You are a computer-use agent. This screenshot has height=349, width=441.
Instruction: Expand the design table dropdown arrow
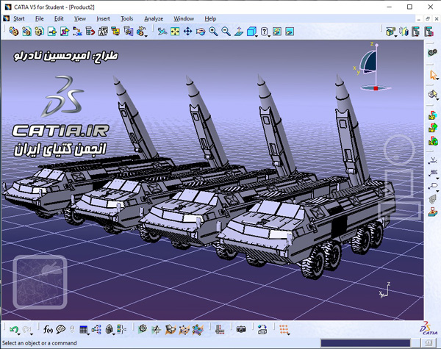click(x=88, y=334)
